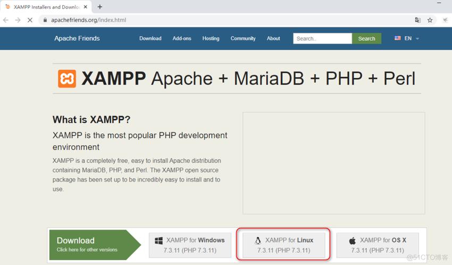Download XAMPP for Linux 7.3.11
Screen dimensions: 452x265
click(283, 245)
